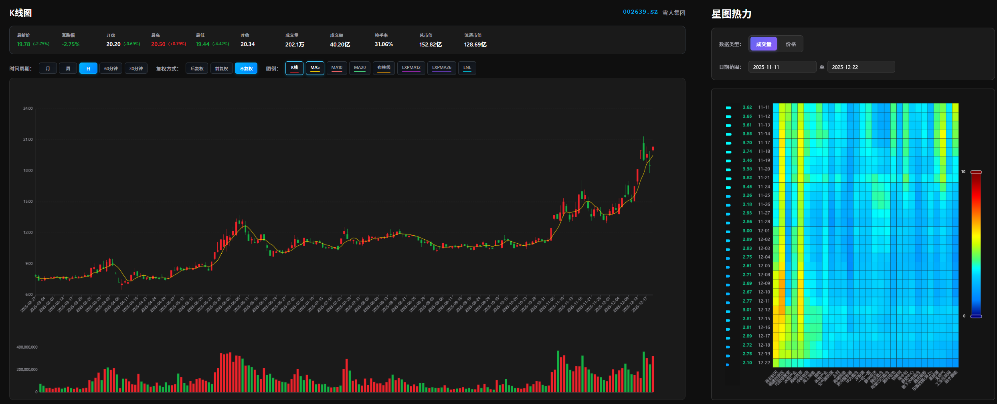Click the 涨跌幅 value -2.75%

71,44
